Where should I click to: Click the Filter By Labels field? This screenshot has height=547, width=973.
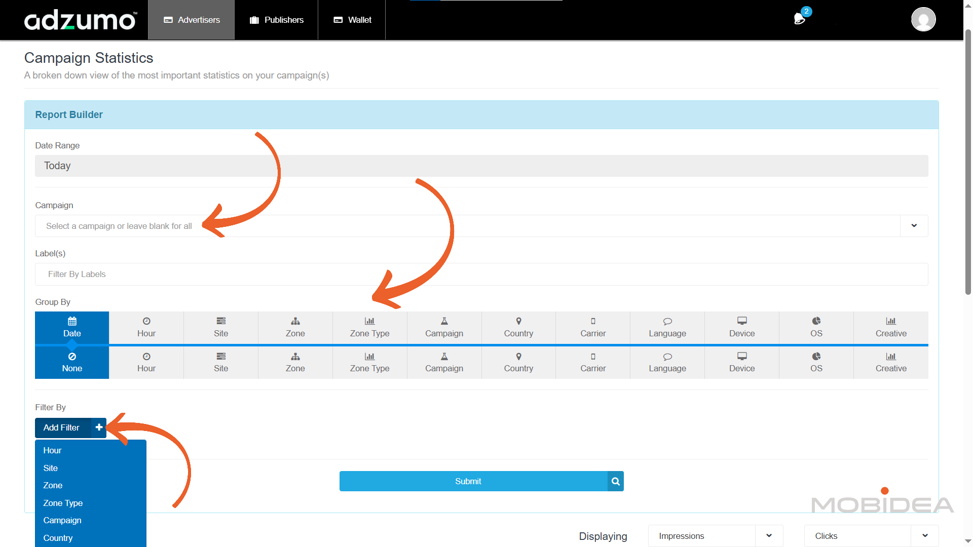tap(481, 274)
